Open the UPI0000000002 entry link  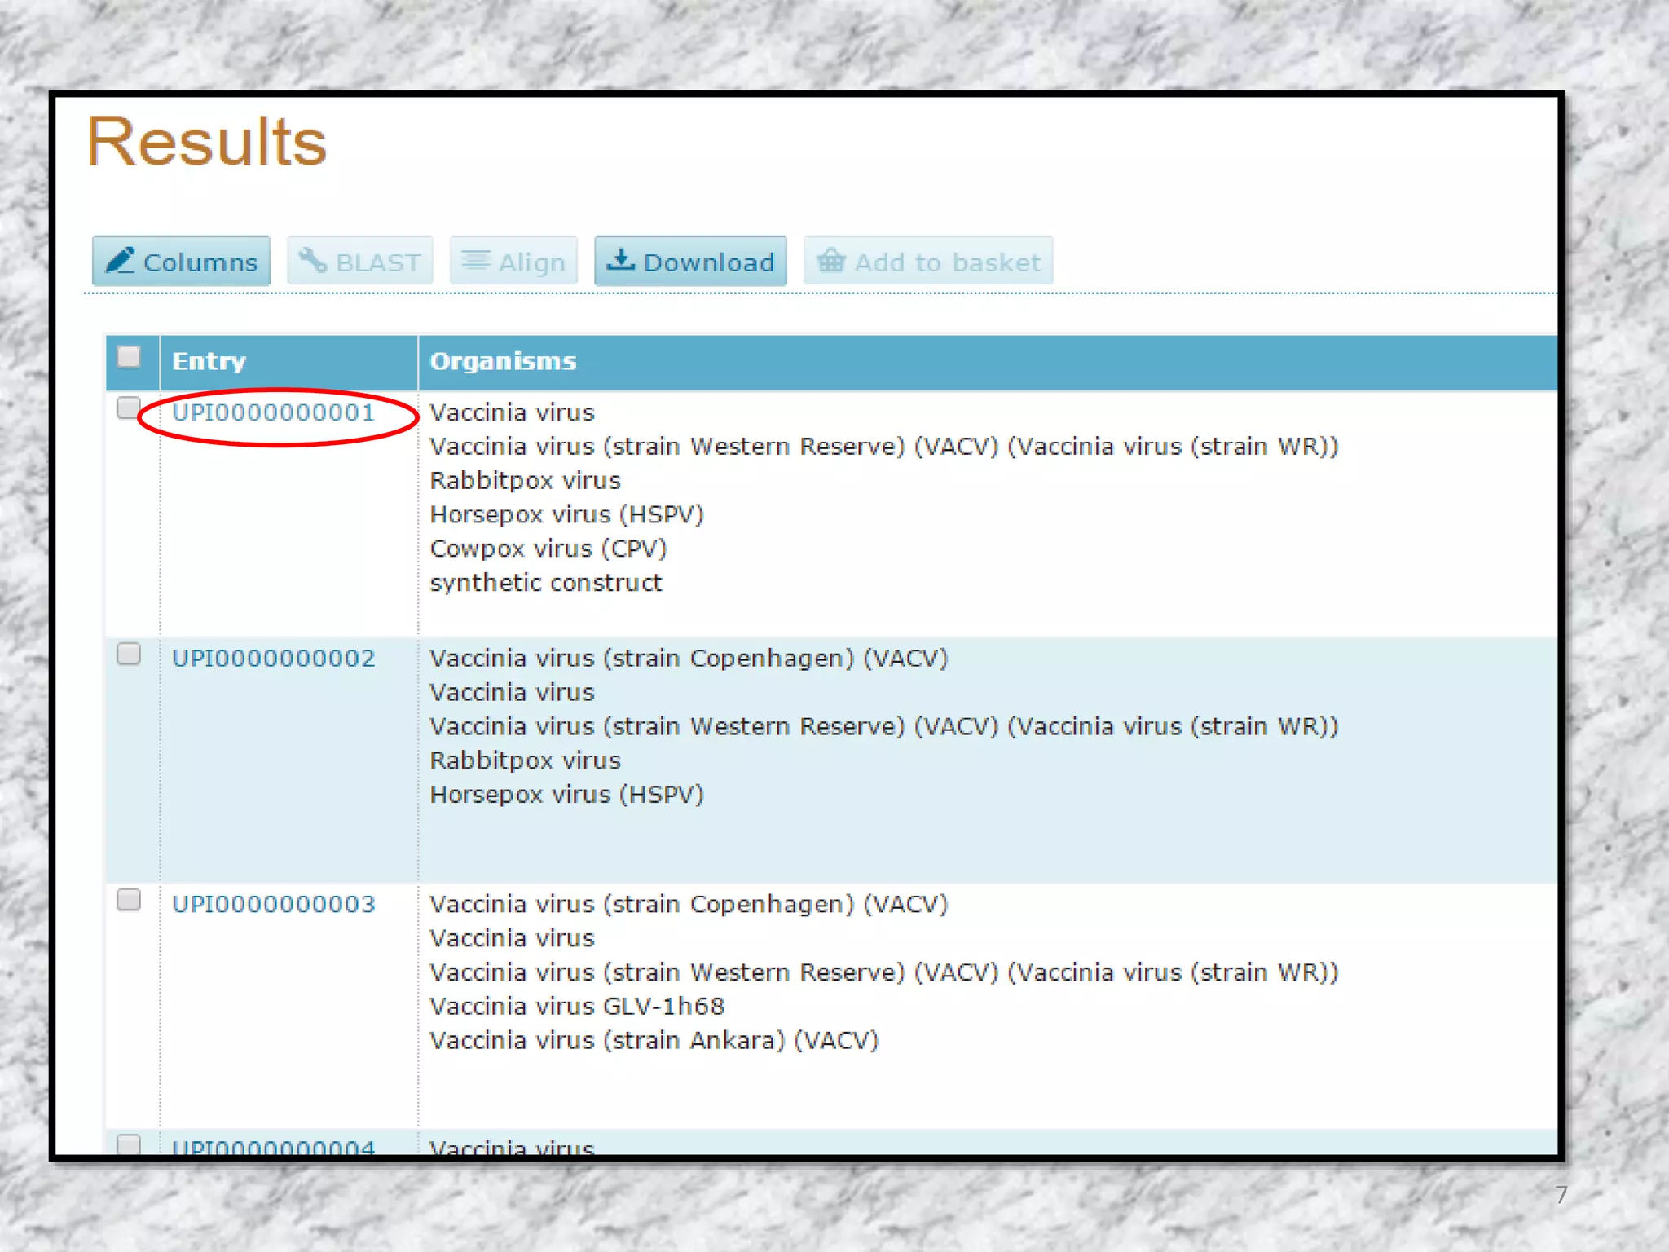click(273, 659)
